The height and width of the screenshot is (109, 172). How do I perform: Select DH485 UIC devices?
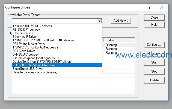tap(57, 55)
